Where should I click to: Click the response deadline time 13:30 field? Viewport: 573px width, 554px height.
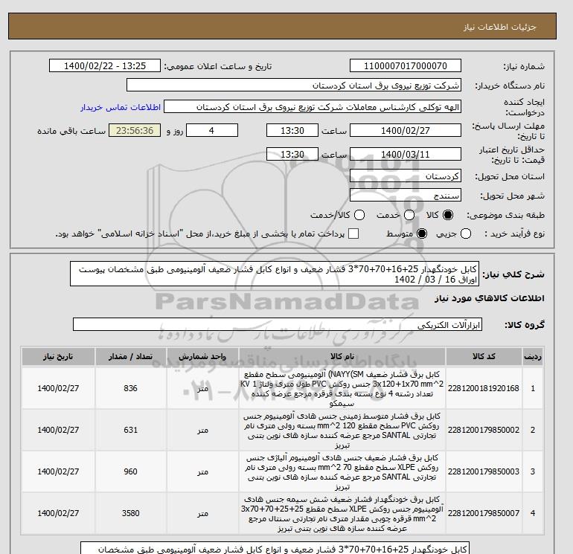click(292, 130)
